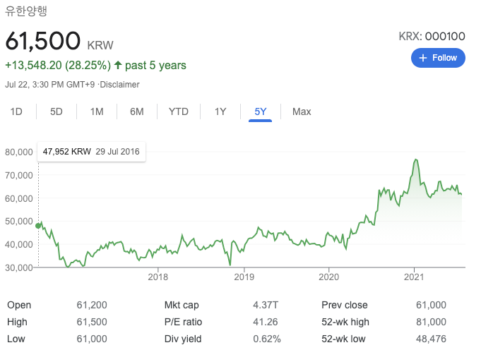The height and width of the screenshot is (362, 481).
Task: Click the 2018 label on chart axis
Action: pos(158,277)
